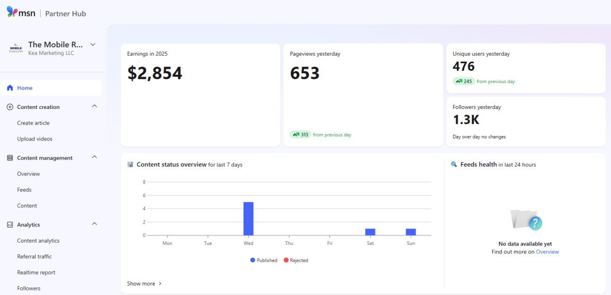Click the Content status overview chart icon
The image size is (611, 295).
pyautogui.click(x=130, y=165)
